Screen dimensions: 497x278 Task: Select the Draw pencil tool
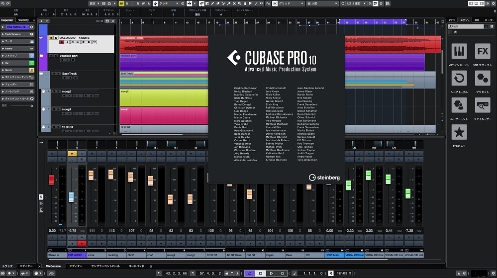click(212, 3)
